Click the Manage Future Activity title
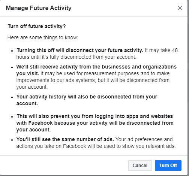The image size is (189, 176). (x=39, y=8)
